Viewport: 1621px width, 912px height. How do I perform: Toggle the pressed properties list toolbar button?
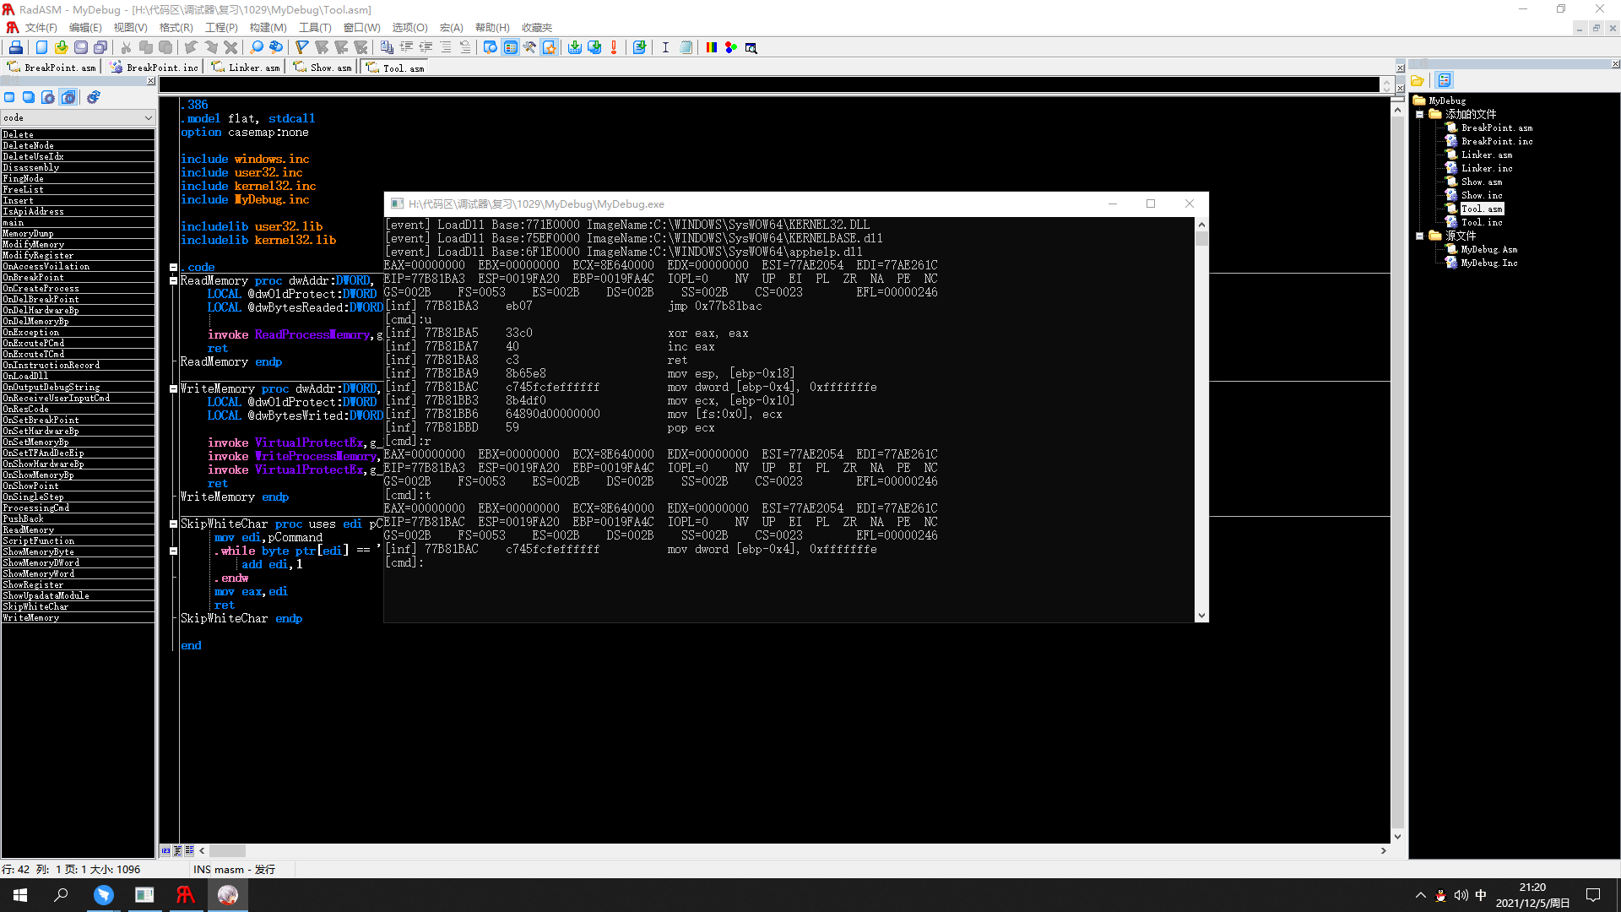(510, 47)
